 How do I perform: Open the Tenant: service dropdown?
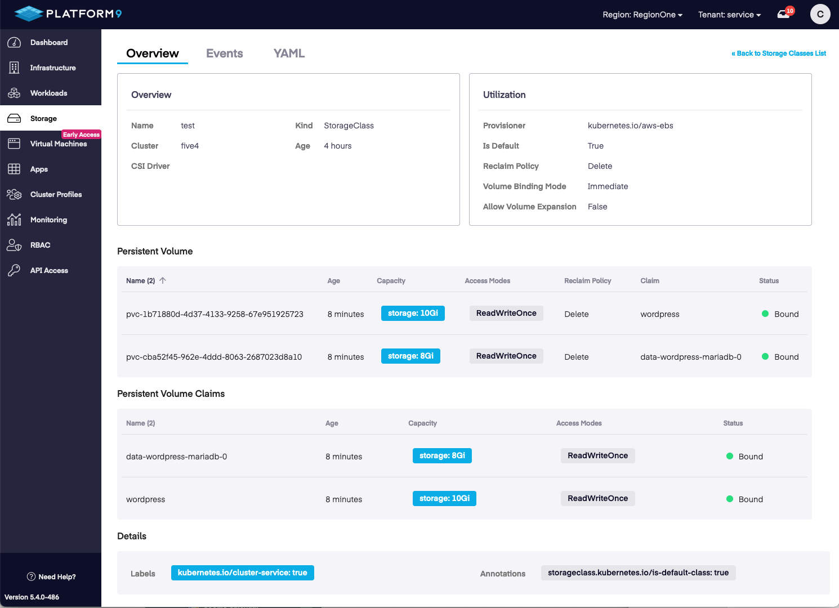[x=729, y=15]
